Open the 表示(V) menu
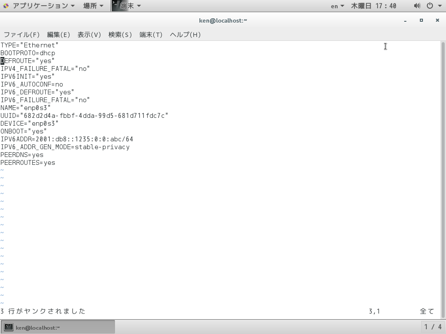Screen dimensions: 446x334 [x=89, y=35]
